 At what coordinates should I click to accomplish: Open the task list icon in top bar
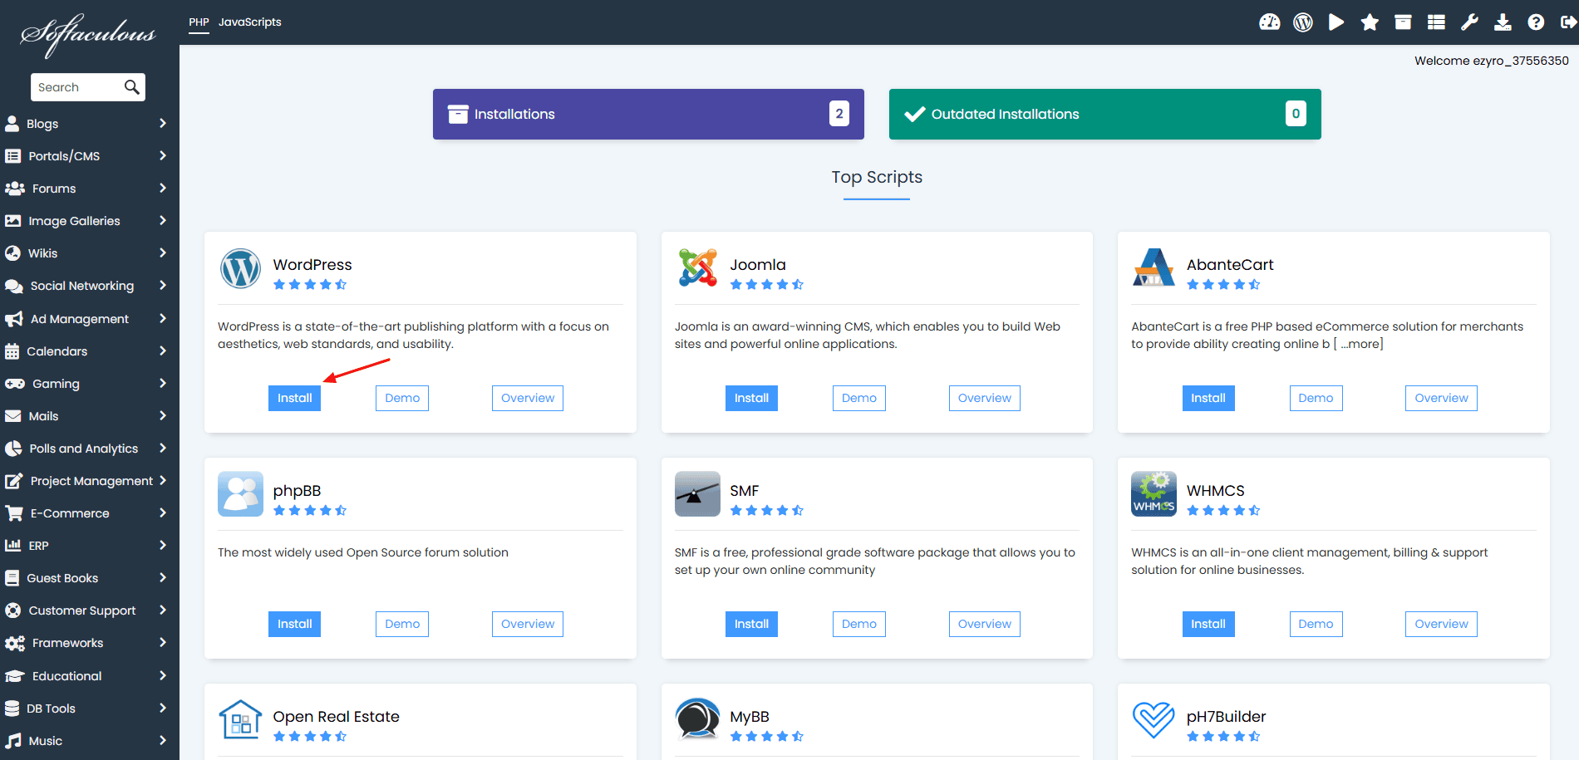point(1436,22)
